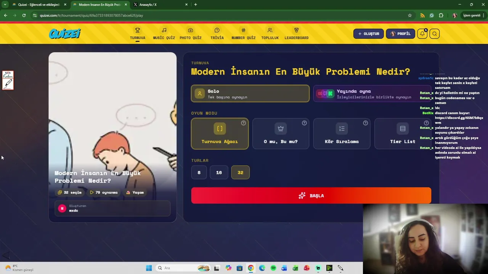The image size is (488, 274).
Task: Open PowerPoint from taskbar
Action: 307,268
